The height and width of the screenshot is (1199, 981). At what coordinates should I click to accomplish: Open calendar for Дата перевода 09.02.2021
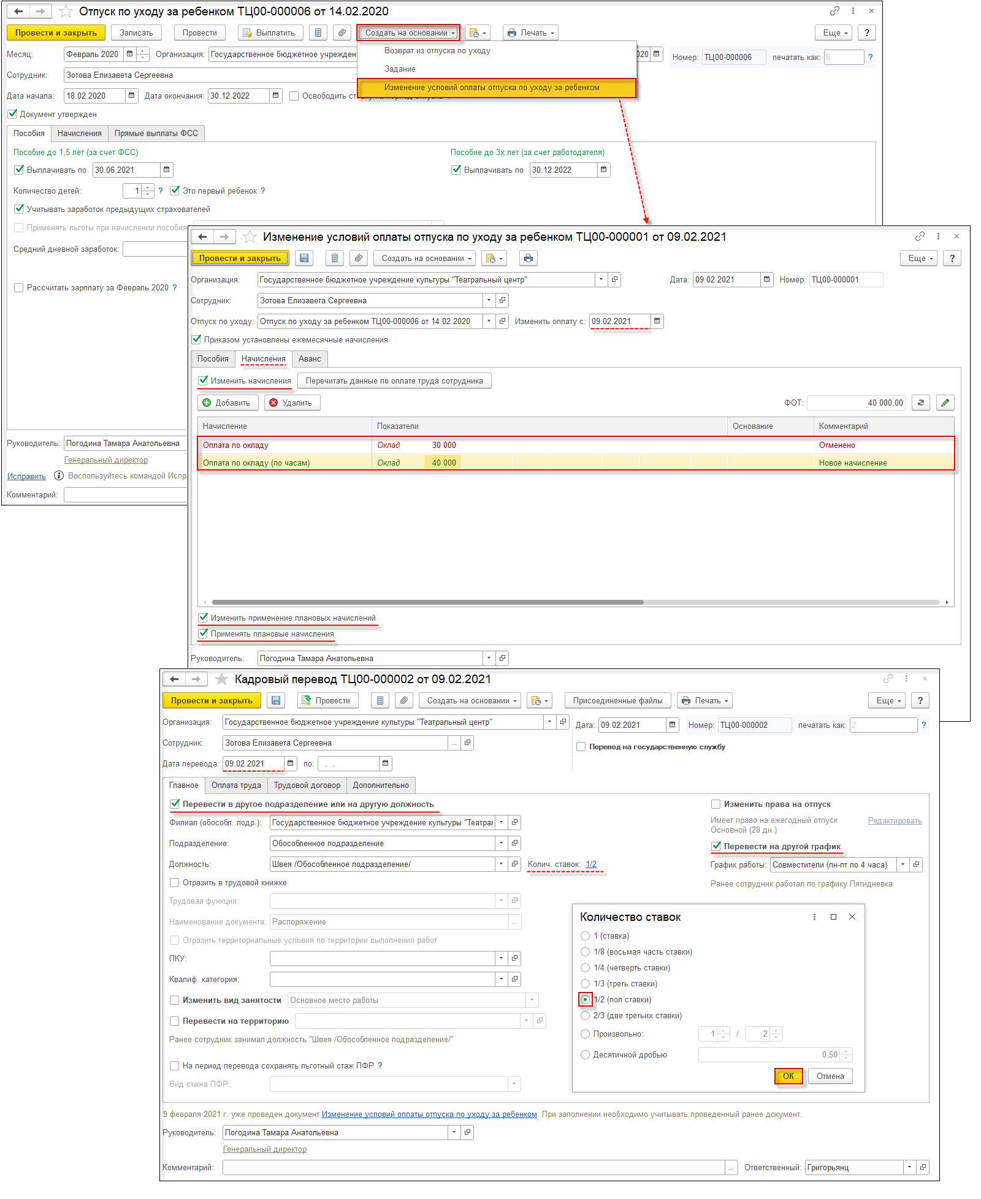click(291, 763)
